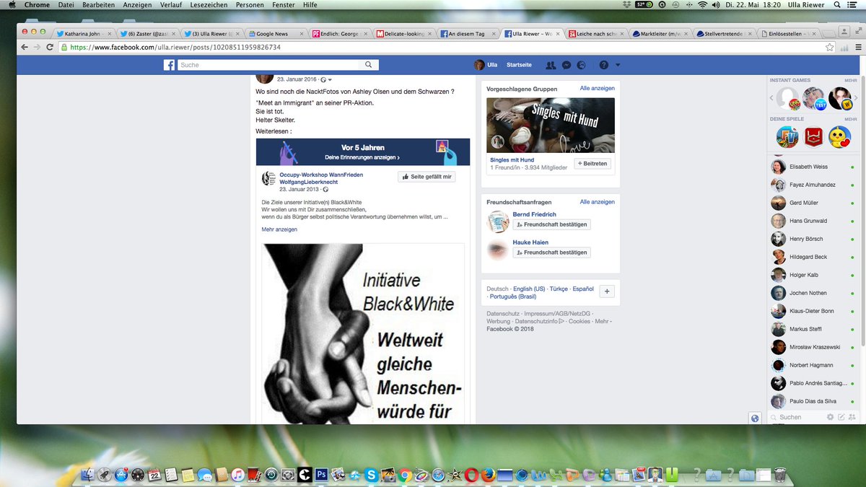The image size is (866, 487).
Task: Click Alle anzeigen for Vorgeschlagene Gruppen
Action: [x=597, y=89]
